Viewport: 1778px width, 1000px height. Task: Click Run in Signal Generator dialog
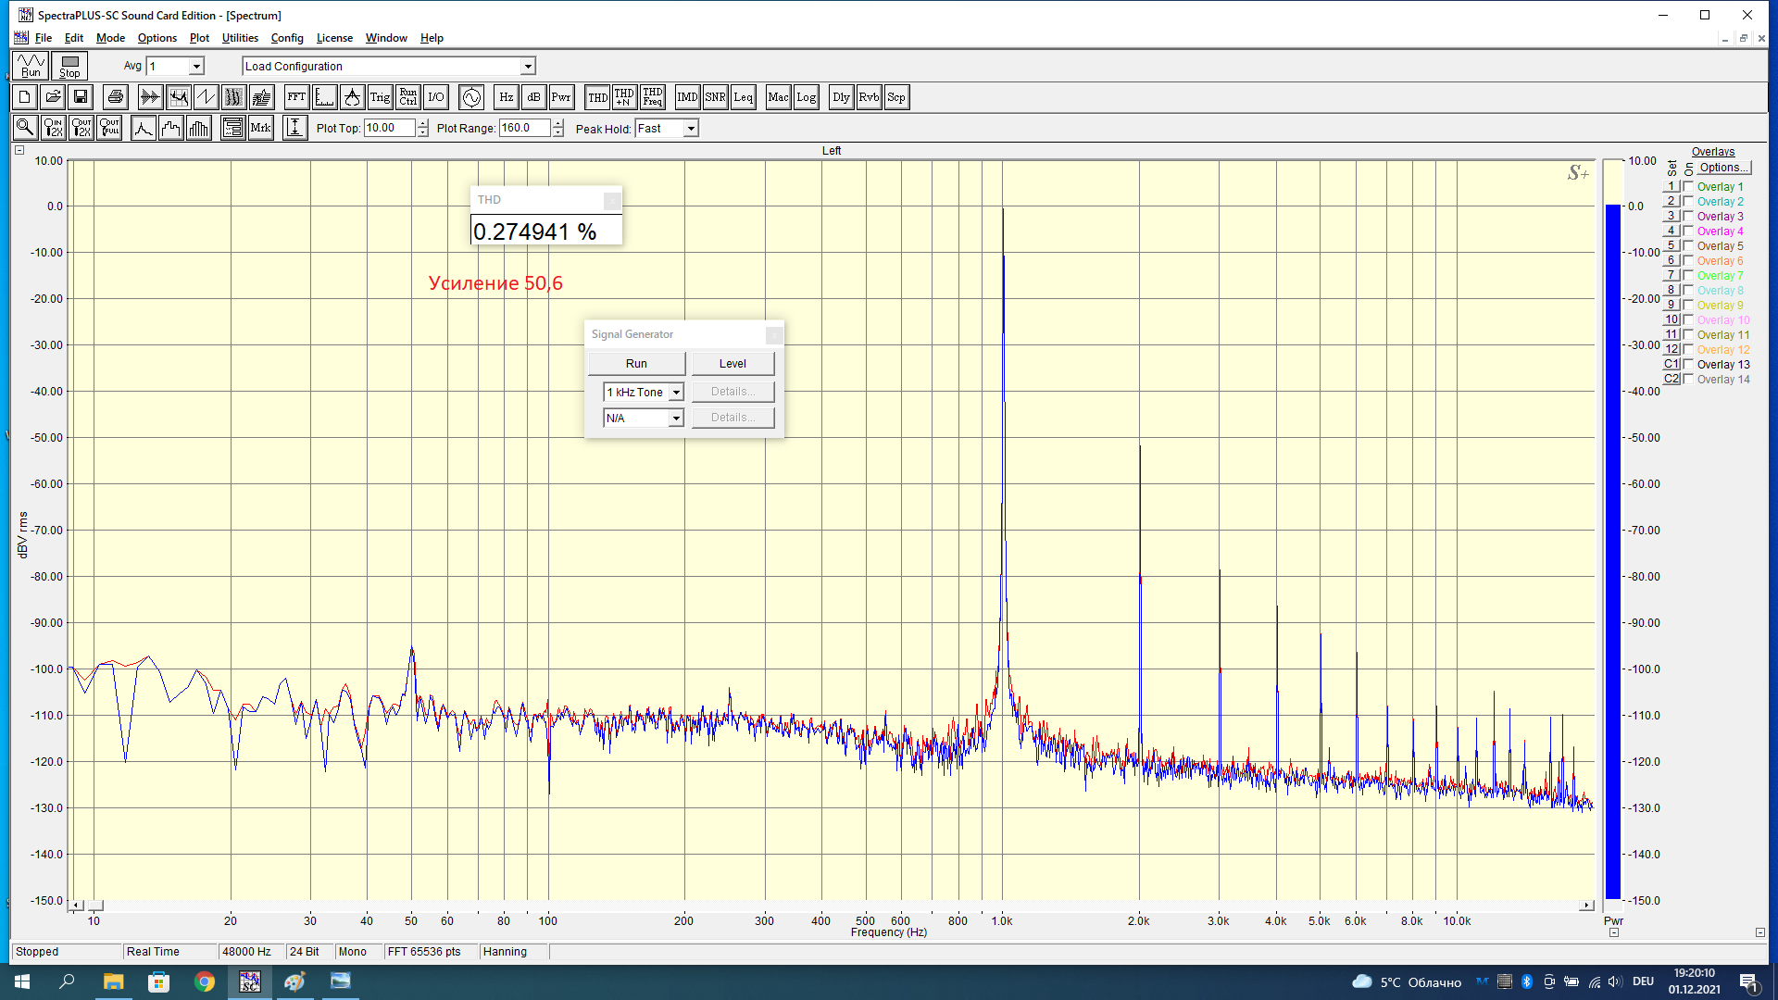click(636, 364)
